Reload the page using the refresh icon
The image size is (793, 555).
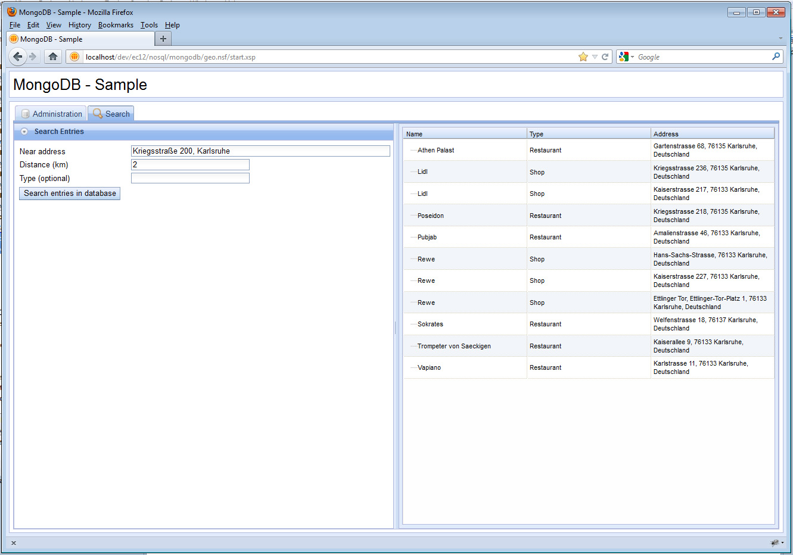point(605,57)
